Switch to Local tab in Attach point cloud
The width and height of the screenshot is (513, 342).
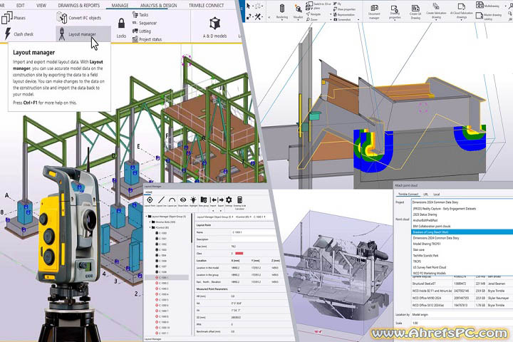point(437,194)
